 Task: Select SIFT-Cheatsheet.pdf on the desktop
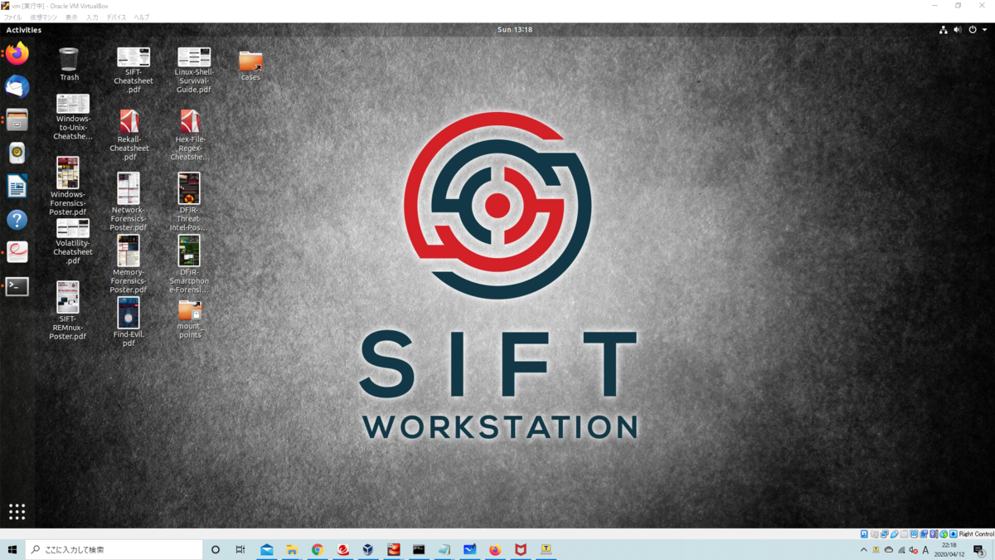(x=133, y=70)
